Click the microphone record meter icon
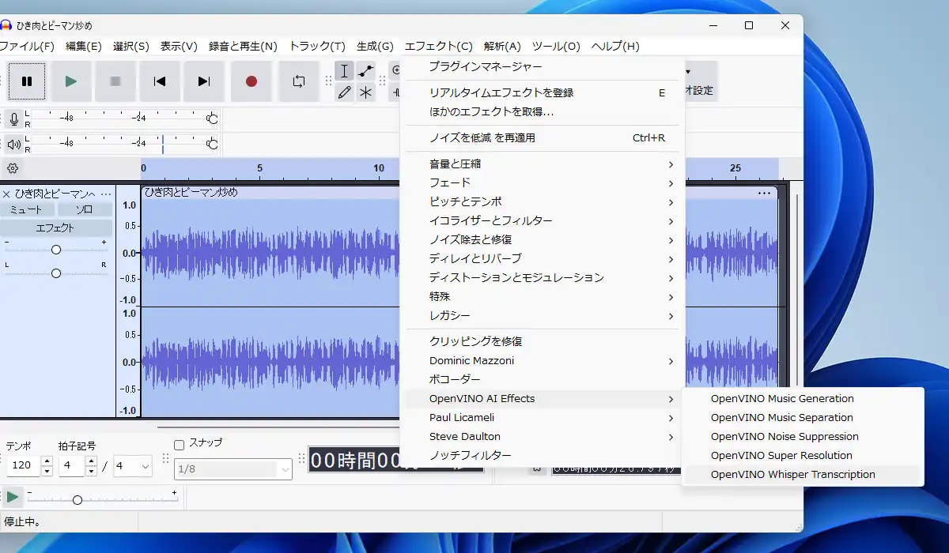Image resolution: width=949 pixels, height=553 pixels. point(13,119)
